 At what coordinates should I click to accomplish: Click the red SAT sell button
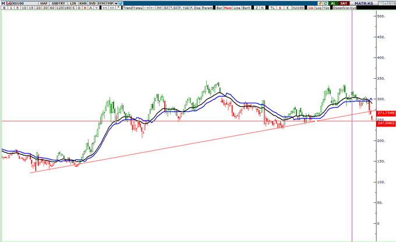[344, 3]
